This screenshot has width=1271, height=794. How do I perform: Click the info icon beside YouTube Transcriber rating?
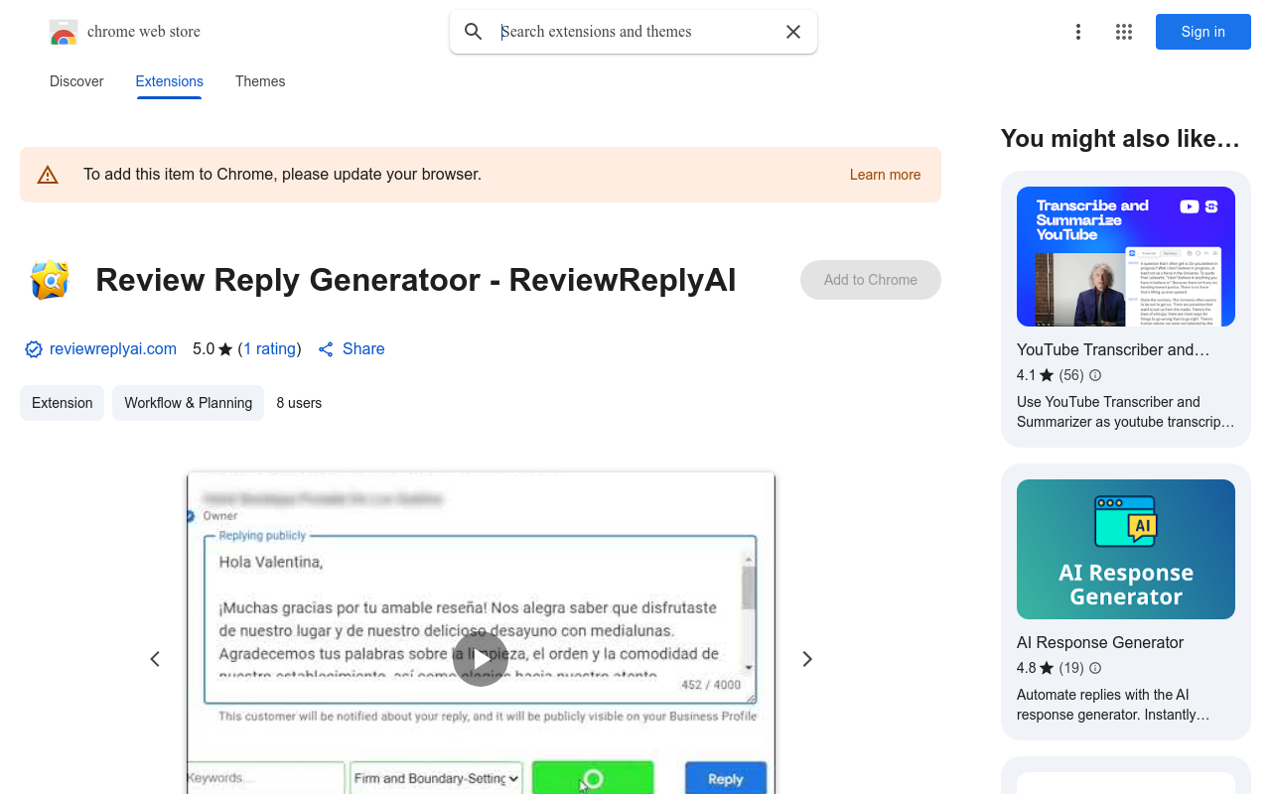pos(1095,375)
